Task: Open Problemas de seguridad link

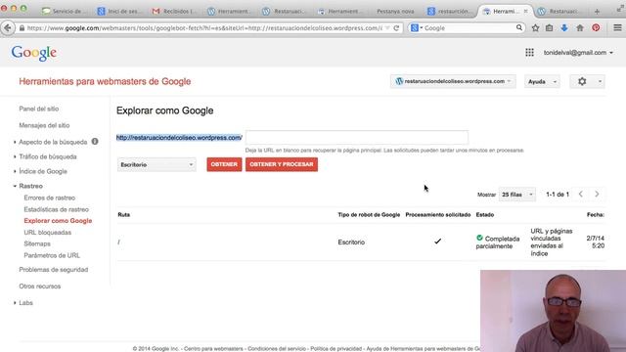Action: 54,270
